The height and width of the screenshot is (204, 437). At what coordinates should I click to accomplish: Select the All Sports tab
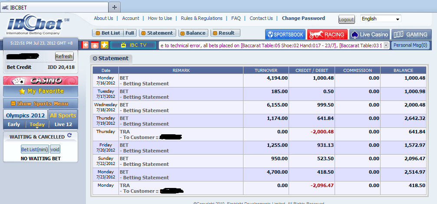pyautogui.click(x=63, y=115)
